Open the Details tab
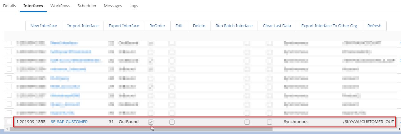The image size is (401, 134). click(x=9, y=6)
